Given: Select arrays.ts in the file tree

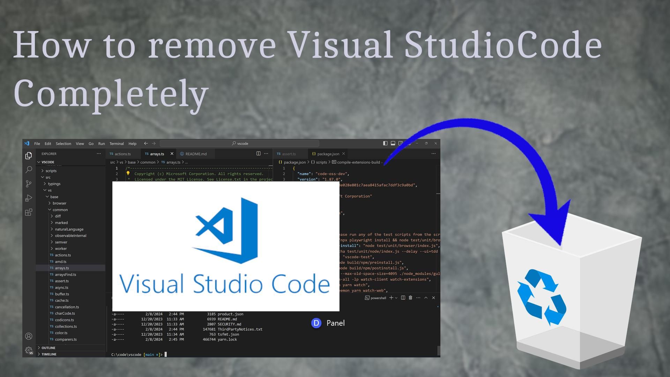Looking at the screenshot, I should [62, 268].
